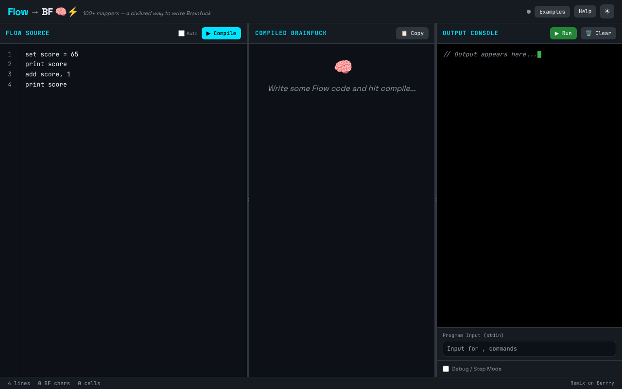The width and height of the screenshot is (622, 389).
Task: Open the Help panel
Action: click(585, 11)
